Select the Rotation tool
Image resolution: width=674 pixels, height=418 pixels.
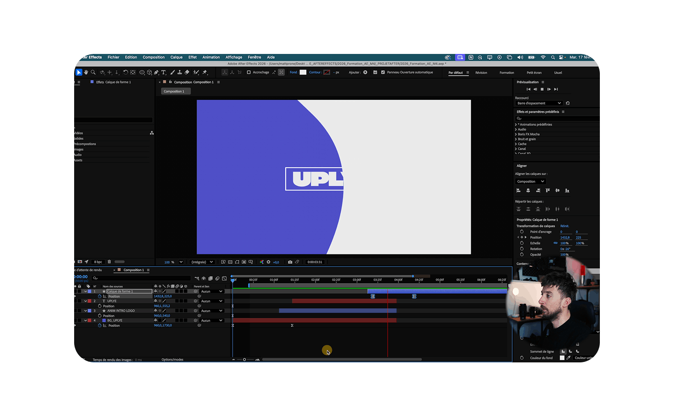[x=126, y=72]
